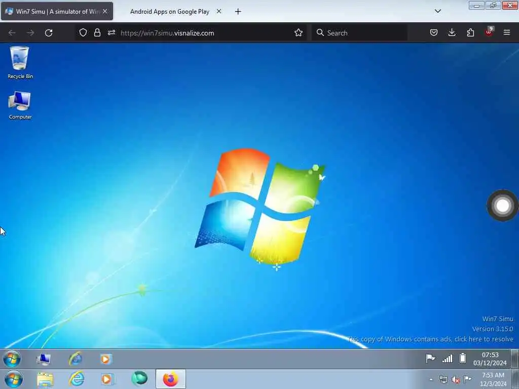Image resolution: width=519 pixels, height=389 pixels.
Task: Show hidden tray icons arrow
Action: coord(431,379)
